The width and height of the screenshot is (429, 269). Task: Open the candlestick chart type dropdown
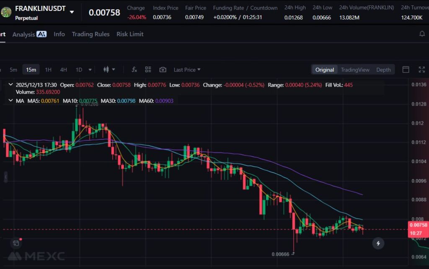[109, 69]
